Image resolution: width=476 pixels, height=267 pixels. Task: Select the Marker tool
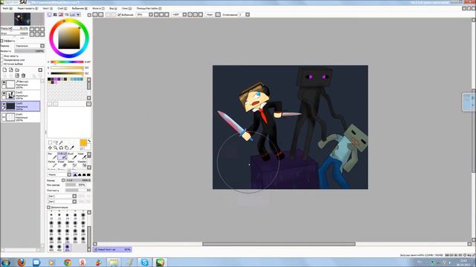click(x=52, y=164)
